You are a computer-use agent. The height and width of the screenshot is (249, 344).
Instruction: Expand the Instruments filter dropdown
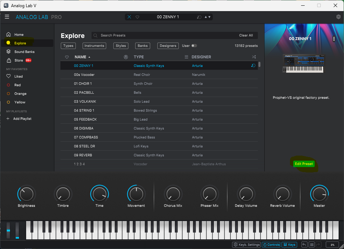click(94, 46)
